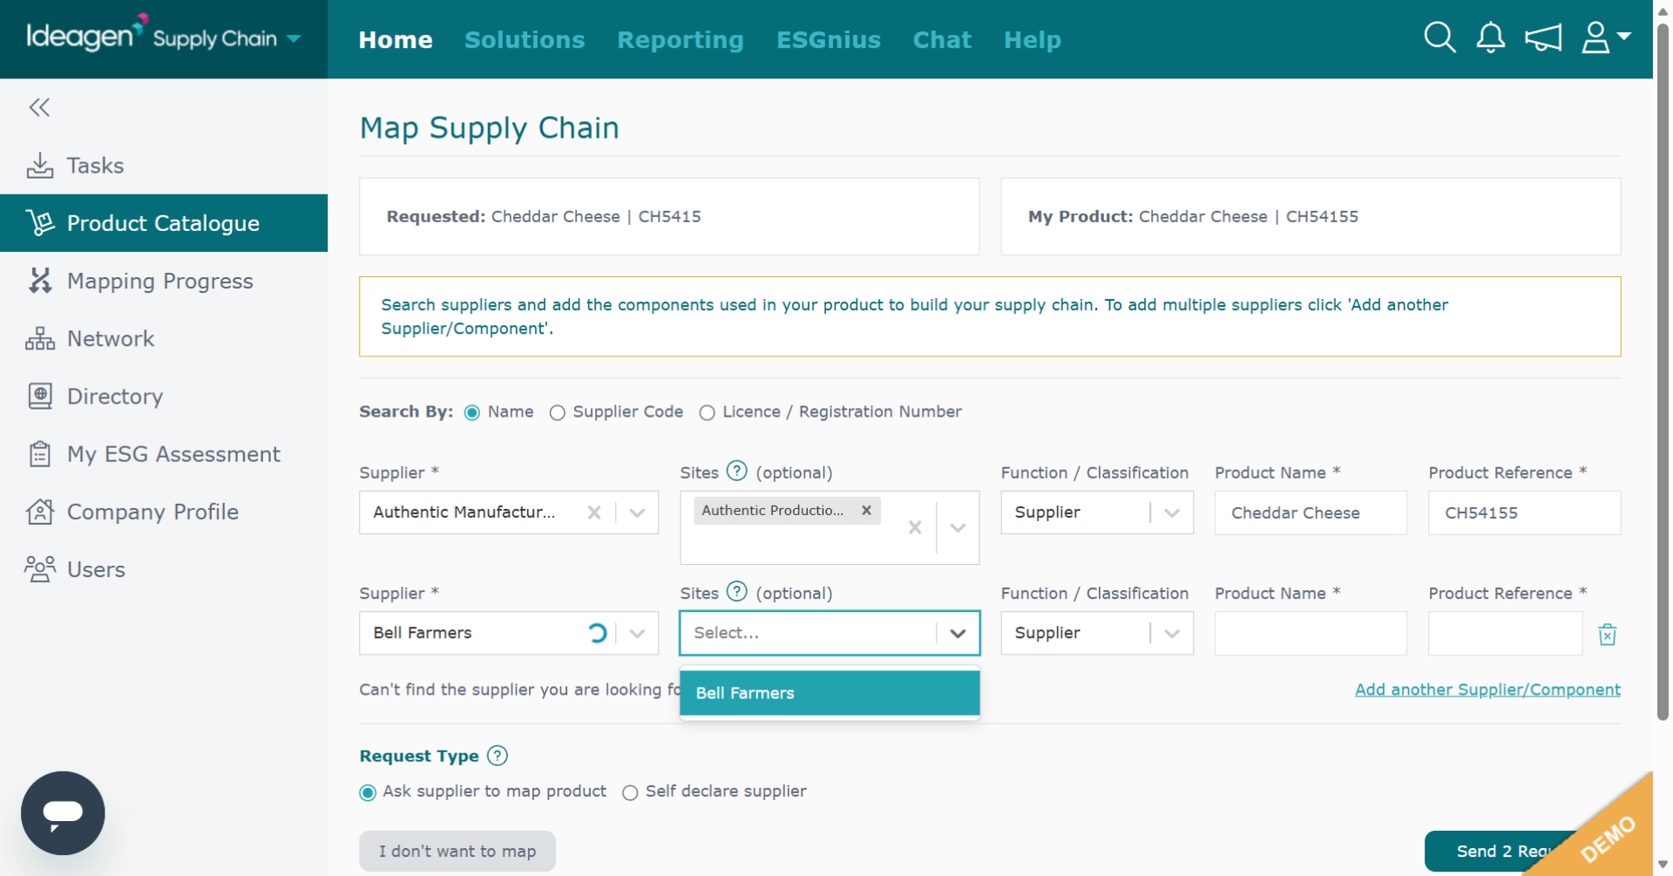Click Sites help icon in first row
The height and width of the screenshot is (876, 1673).
737,472
